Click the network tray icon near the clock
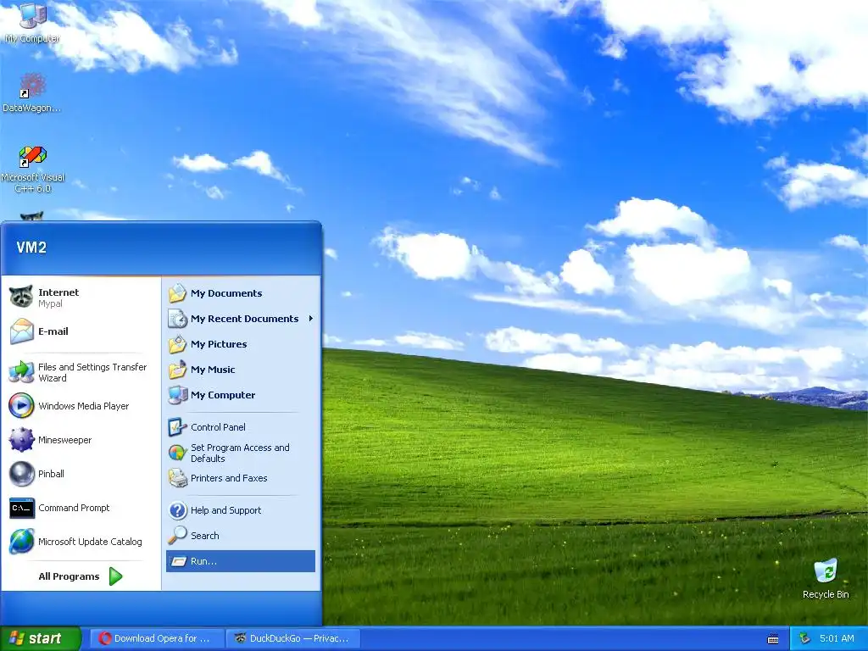The image size is (868, 651). 805,638
